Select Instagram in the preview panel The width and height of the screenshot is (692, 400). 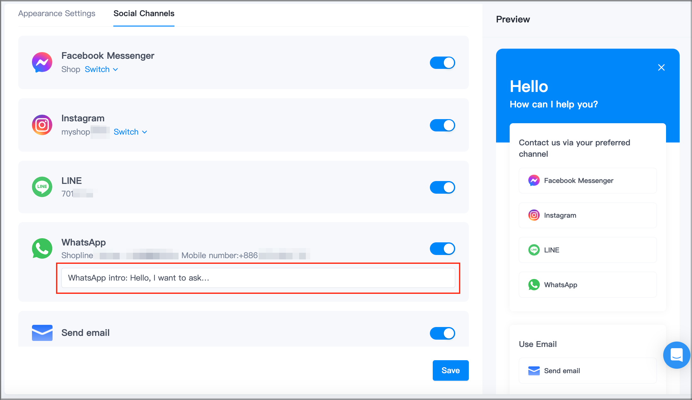587,215
